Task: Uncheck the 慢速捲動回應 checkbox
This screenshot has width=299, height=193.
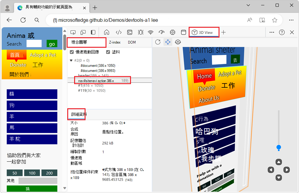Action: [72, 52]
